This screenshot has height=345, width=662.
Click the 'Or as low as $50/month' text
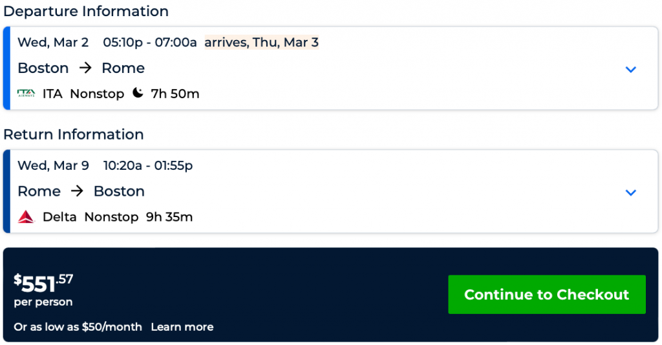point(78,327)
